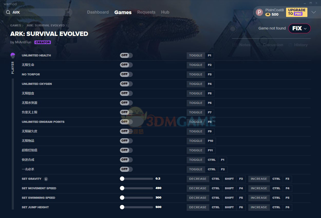This screenshot has width=321, height=218.
Task: Open the Discussion panel icon
Action: click(258, 45)
